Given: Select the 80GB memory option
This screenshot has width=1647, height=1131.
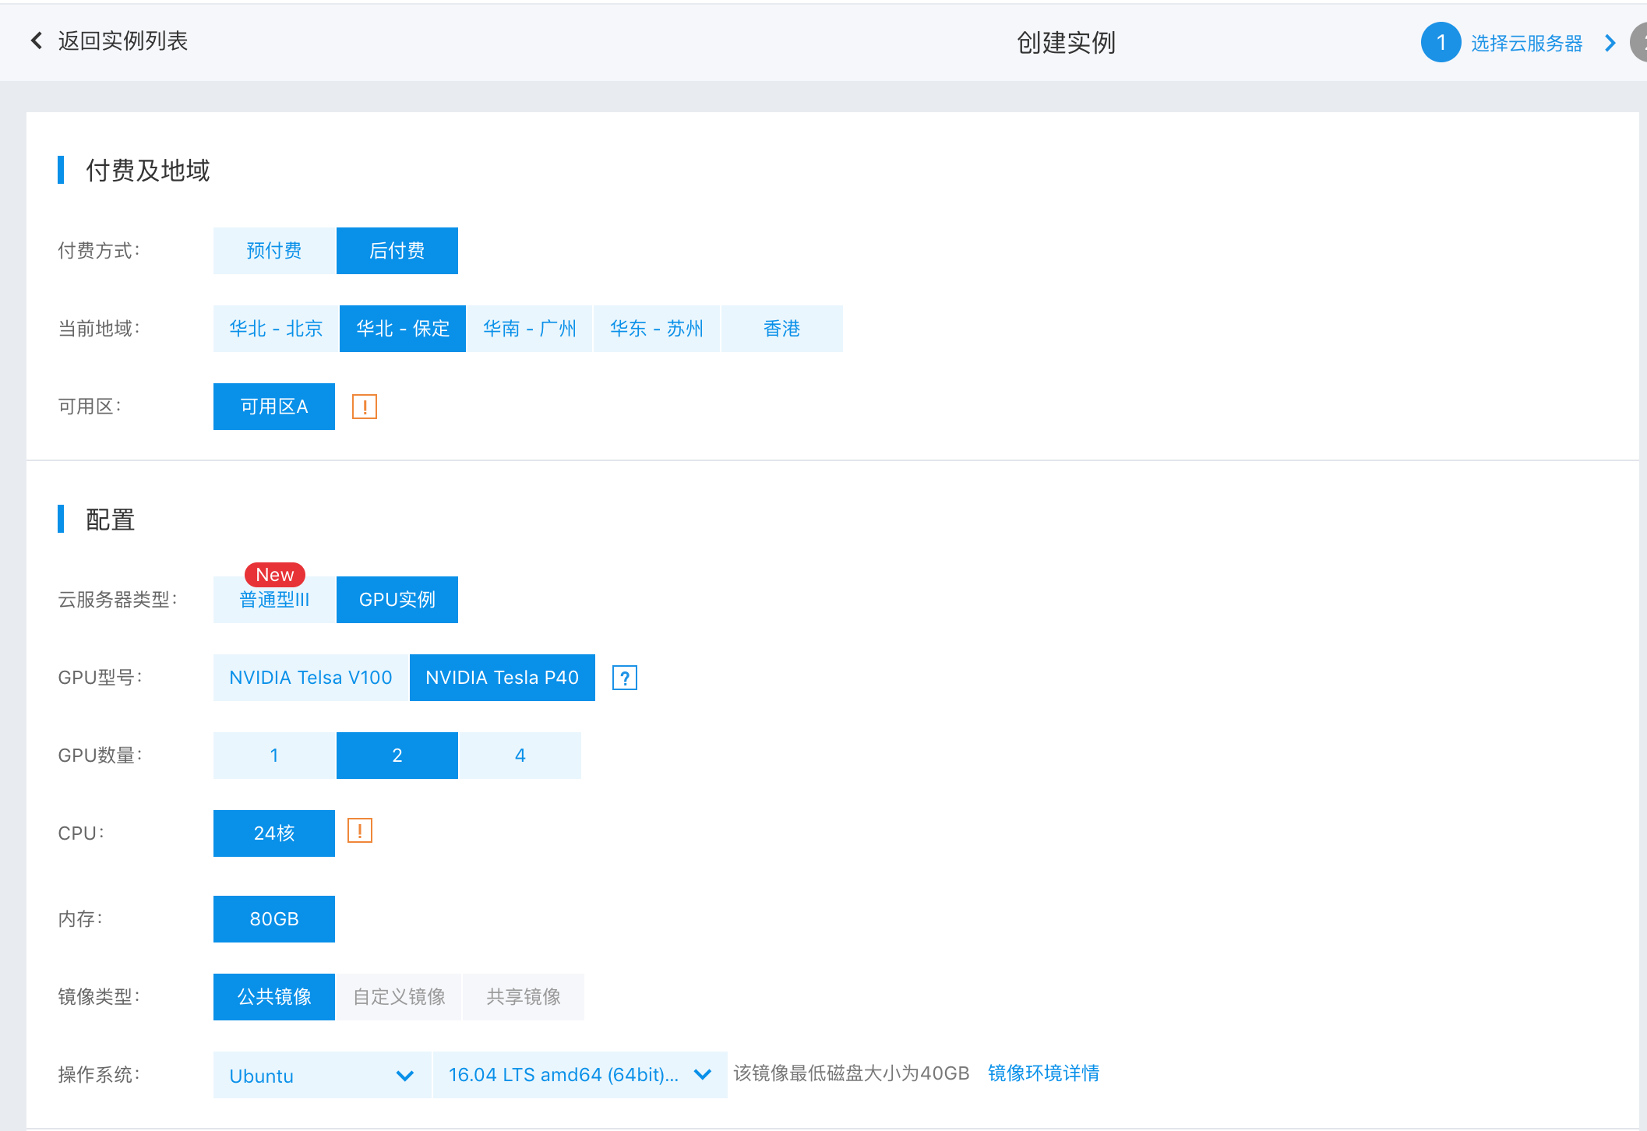Looking at the screenshot, I should click(x=274, y=919).
